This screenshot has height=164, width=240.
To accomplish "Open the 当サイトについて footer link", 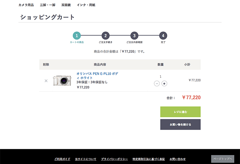I will 85,159.
